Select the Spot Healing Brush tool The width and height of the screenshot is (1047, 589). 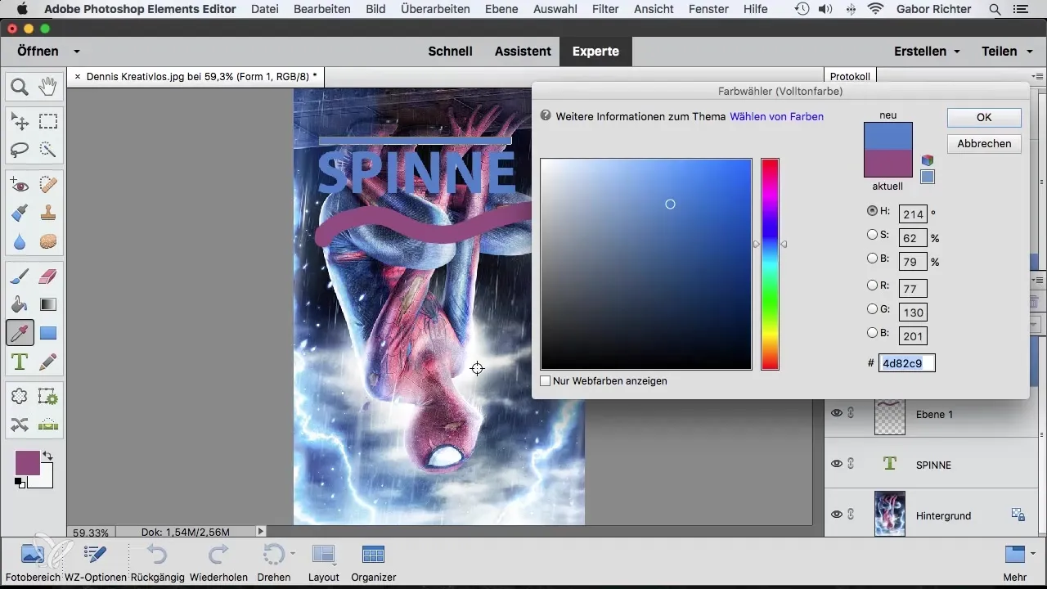[x=48, y=186]
